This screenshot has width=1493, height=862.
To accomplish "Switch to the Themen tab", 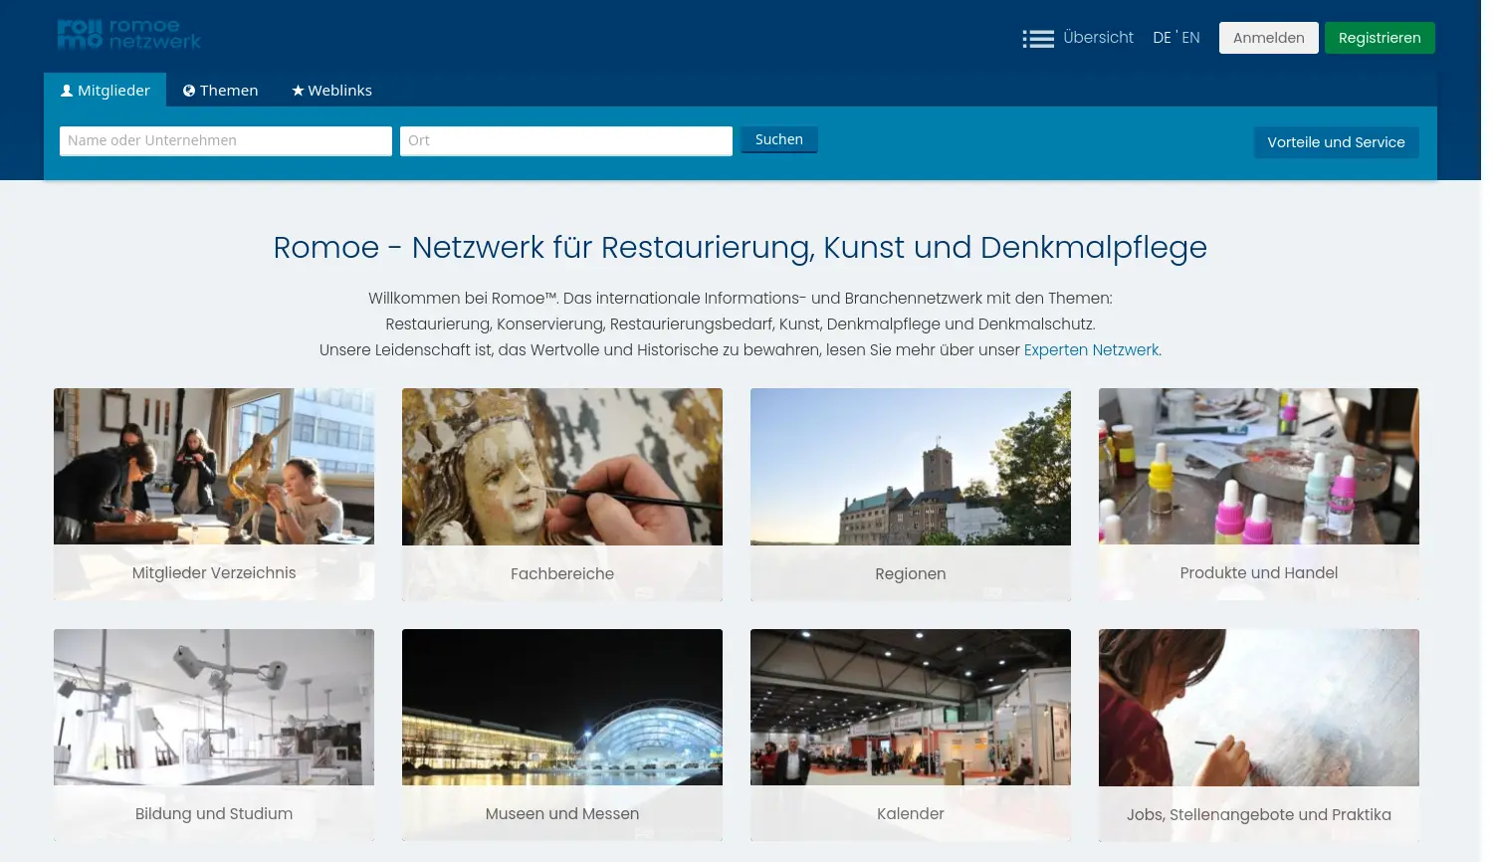I will (220, 91).
